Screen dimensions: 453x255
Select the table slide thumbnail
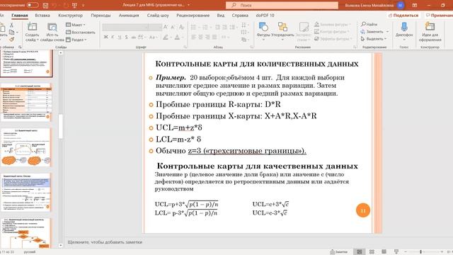26,102
